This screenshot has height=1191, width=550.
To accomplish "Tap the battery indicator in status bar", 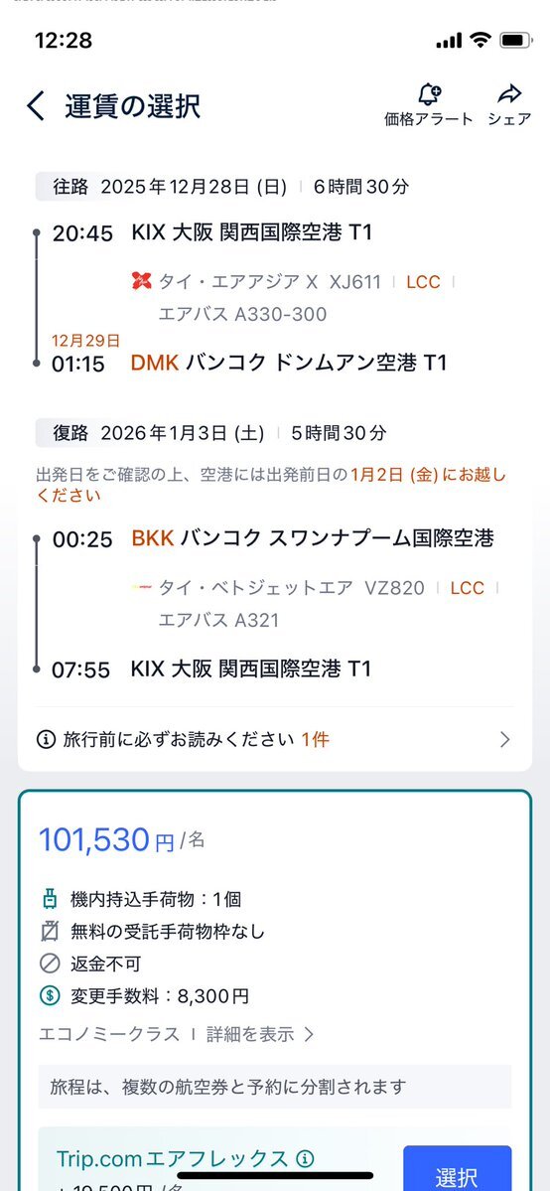I will click(516, 41).
